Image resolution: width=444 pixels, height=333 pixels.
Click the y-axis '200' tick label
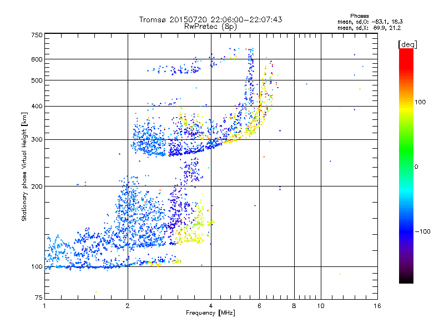click(x=37, y=186)
